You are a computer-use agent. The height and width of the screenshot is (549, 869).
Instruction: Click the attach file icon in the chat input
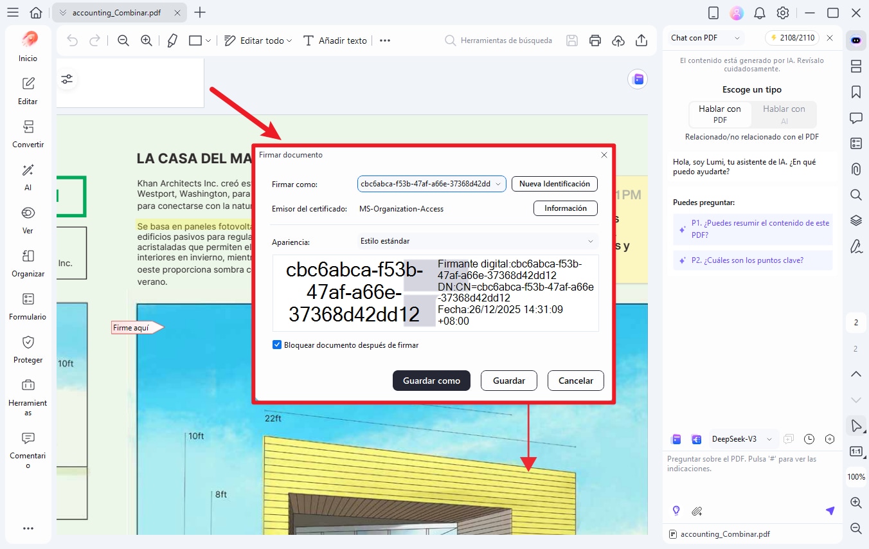(x=697, y=510)
